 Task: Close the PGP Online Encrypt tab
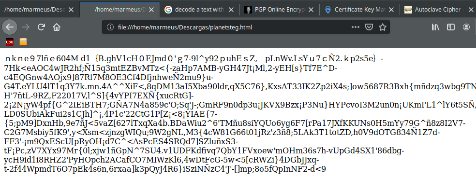click(311, 10)
